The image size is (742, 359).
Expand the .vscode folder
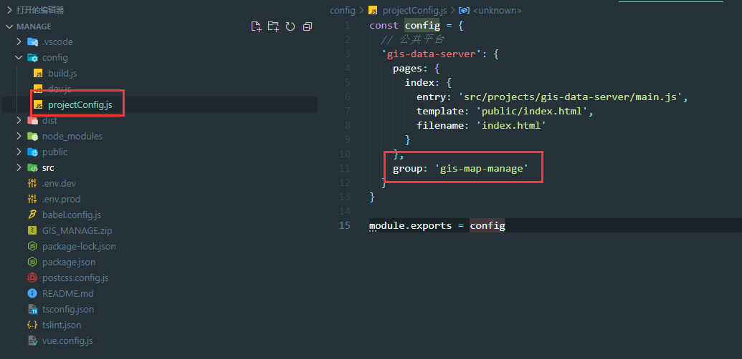click(x=19, y=41)
